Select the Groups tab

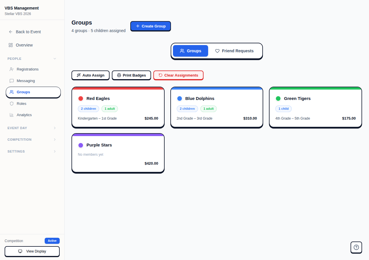pos(190,51)
